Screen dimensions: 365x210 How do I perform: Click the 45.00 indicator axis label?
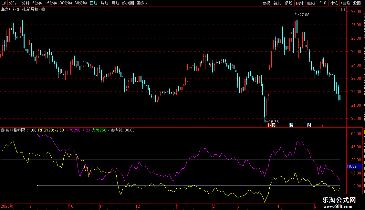[356, 147]
